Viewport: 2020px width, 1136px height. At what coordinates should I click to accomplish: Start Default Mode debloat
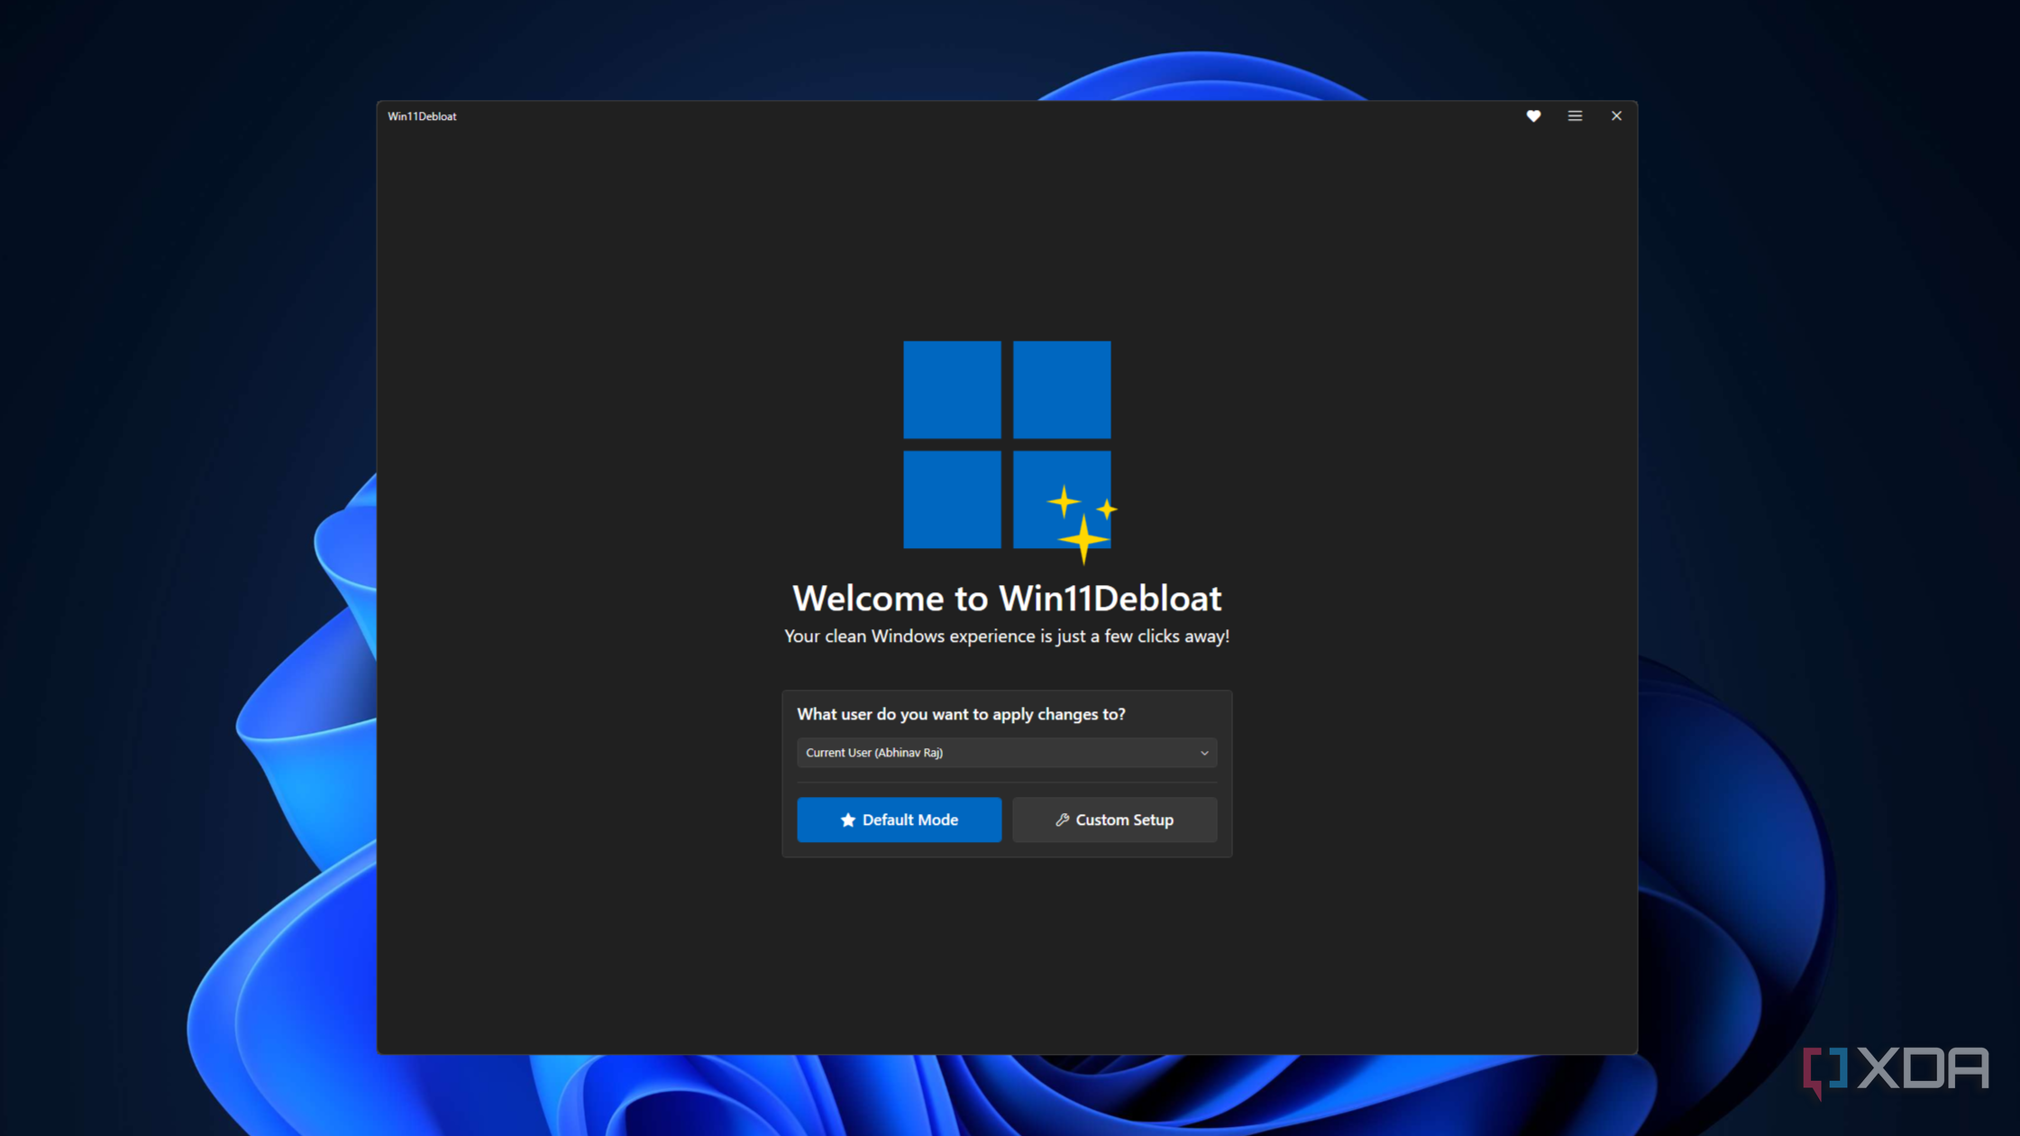[899, 819]
